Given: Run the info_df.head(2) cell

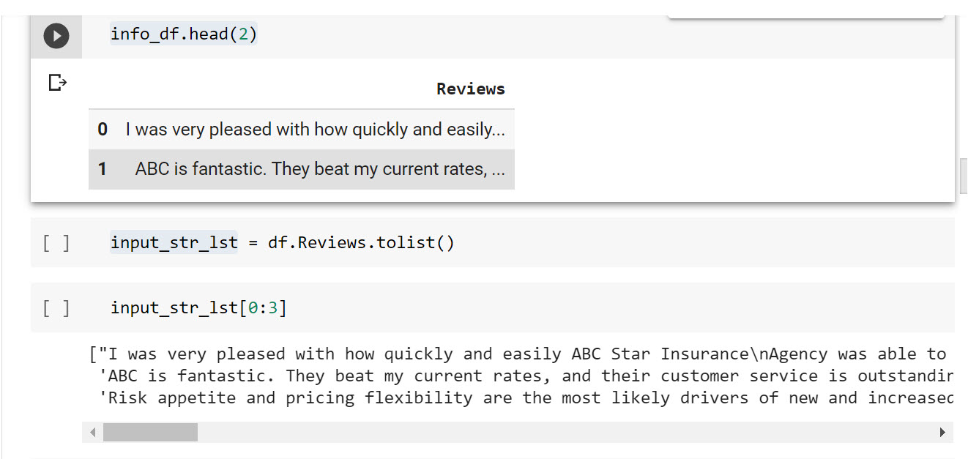Looking at the screenshot, I should coord(56,36).
